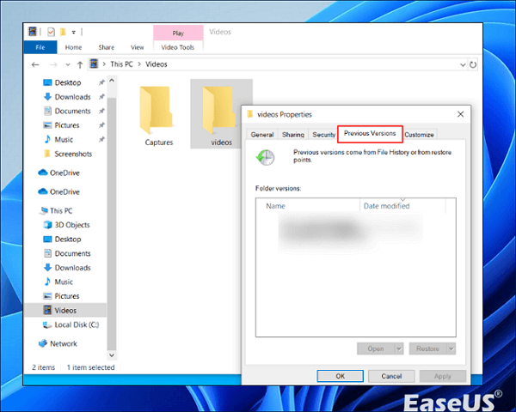Confirm with the OK button

click(341, 376)
